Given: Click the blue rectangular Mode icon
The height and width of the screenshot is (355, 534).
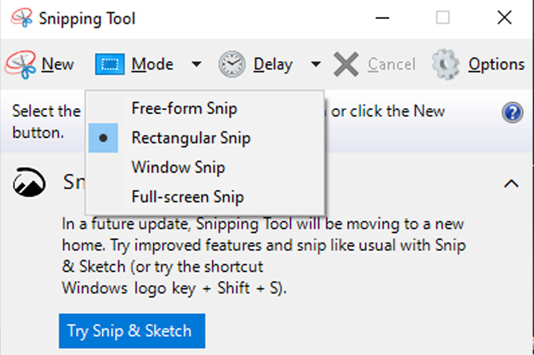Looking at the screenshot, I should 110,64.
